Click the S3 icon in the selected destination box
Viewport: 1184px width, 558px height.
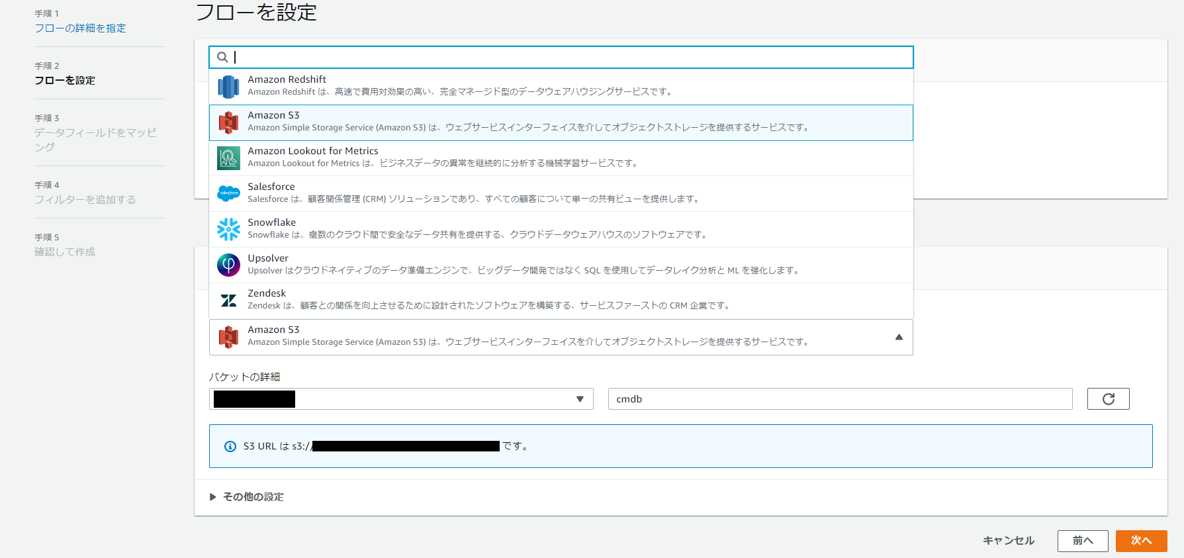click(228, 337)
